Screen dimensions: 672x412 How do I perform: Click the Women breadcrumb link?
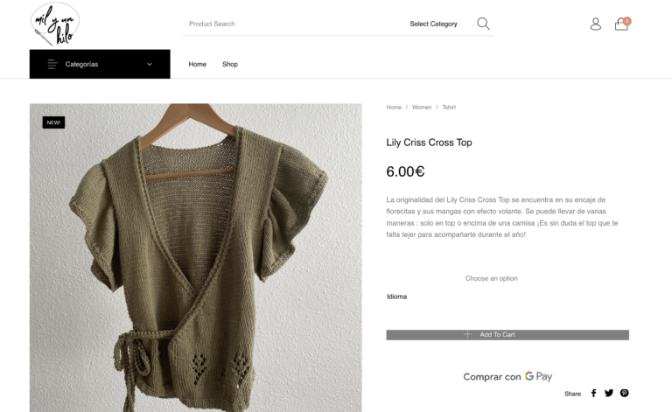422,107
